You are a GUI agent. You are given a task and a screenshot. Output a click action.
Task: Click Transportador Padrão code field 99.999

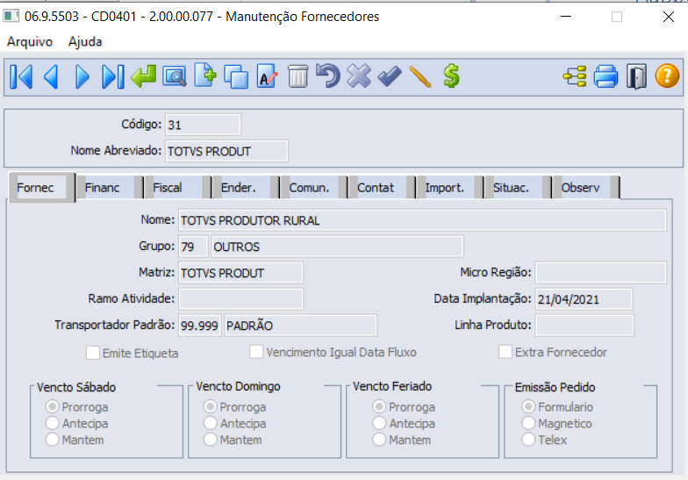click(199, 326)
